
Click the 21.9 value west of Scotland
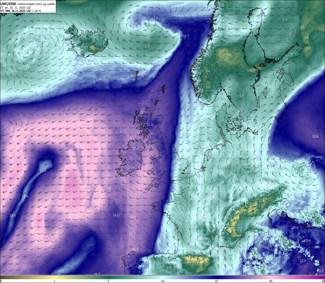click(x=118, y=132)
